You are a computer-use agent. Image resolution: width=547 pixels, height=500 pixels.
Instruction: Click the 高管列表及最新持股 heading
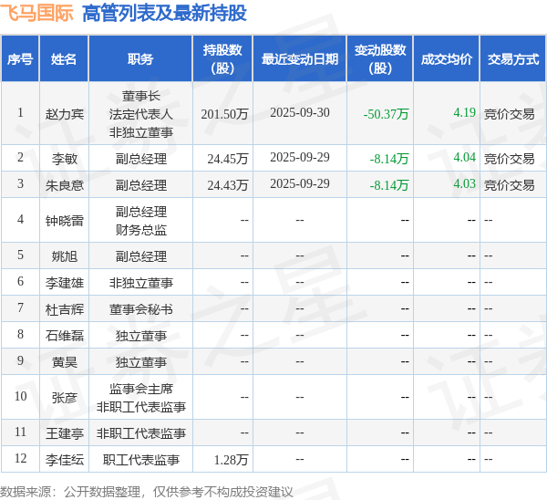[164, 14]
